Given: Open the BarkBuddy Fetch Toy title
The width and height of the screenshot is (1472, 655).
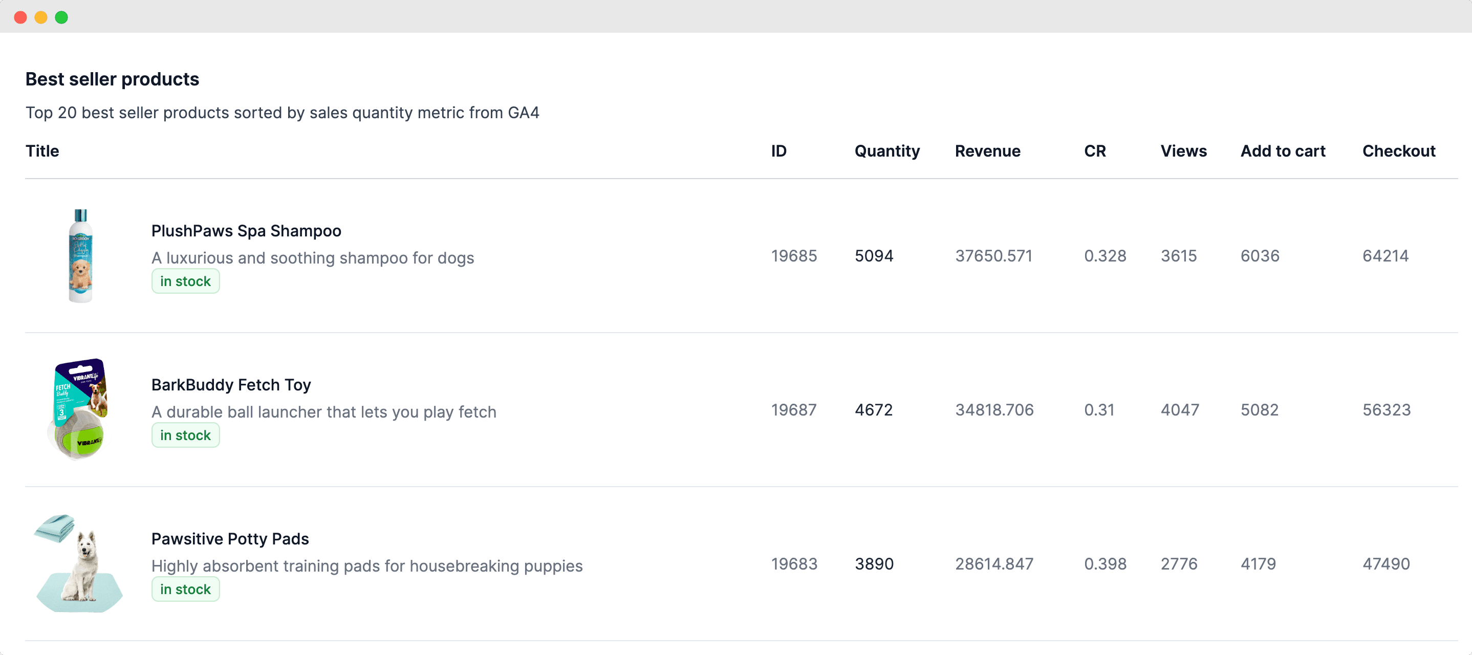Looking at the screenshot, I should [x=231, y=385].
